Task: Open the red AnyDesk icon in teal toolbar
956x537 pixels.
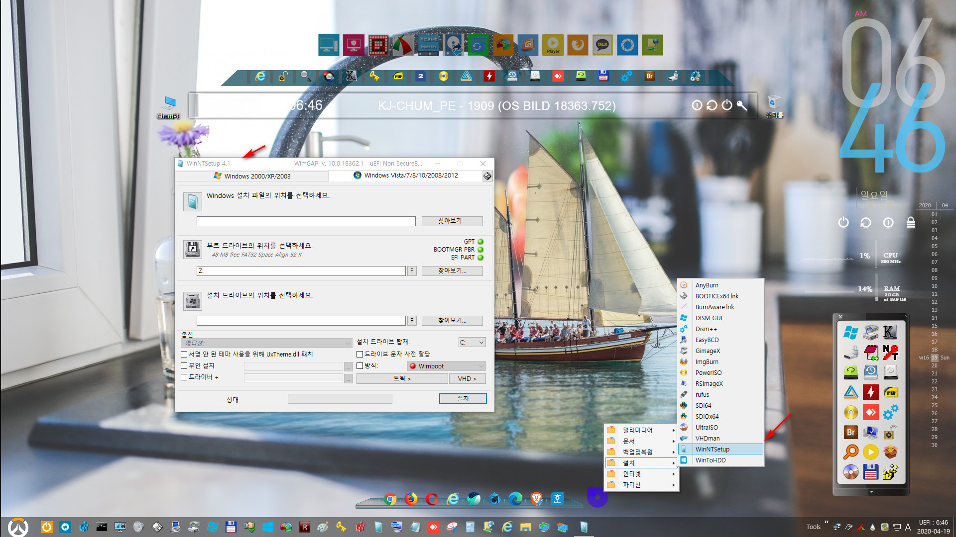Action: (558, 76)
